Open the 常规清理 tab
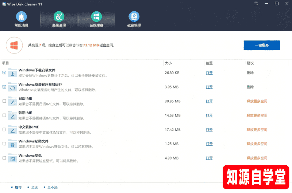Viewport: 292px width, 193px height. coord(22,19)
